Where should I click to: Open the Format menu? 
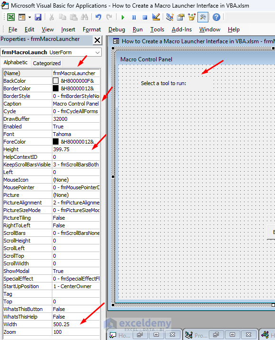(x=92, y=29)
